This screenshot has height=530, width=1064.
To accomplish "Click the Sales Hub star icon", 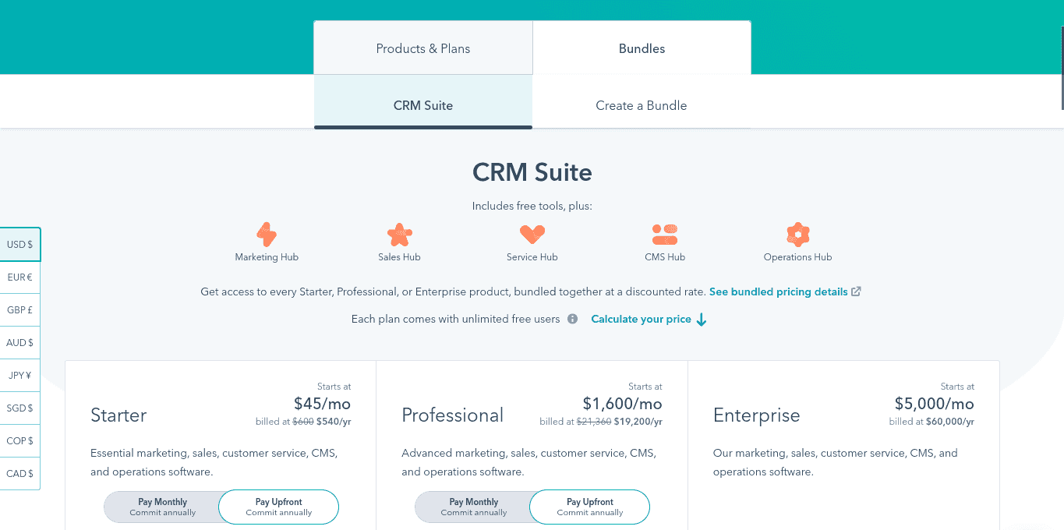I will click(399, 235).
